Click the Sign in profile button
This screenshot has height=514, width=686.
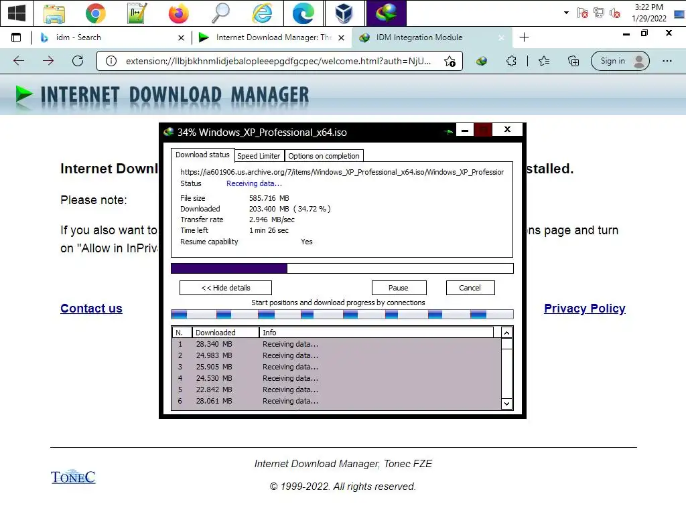(620, 61)
